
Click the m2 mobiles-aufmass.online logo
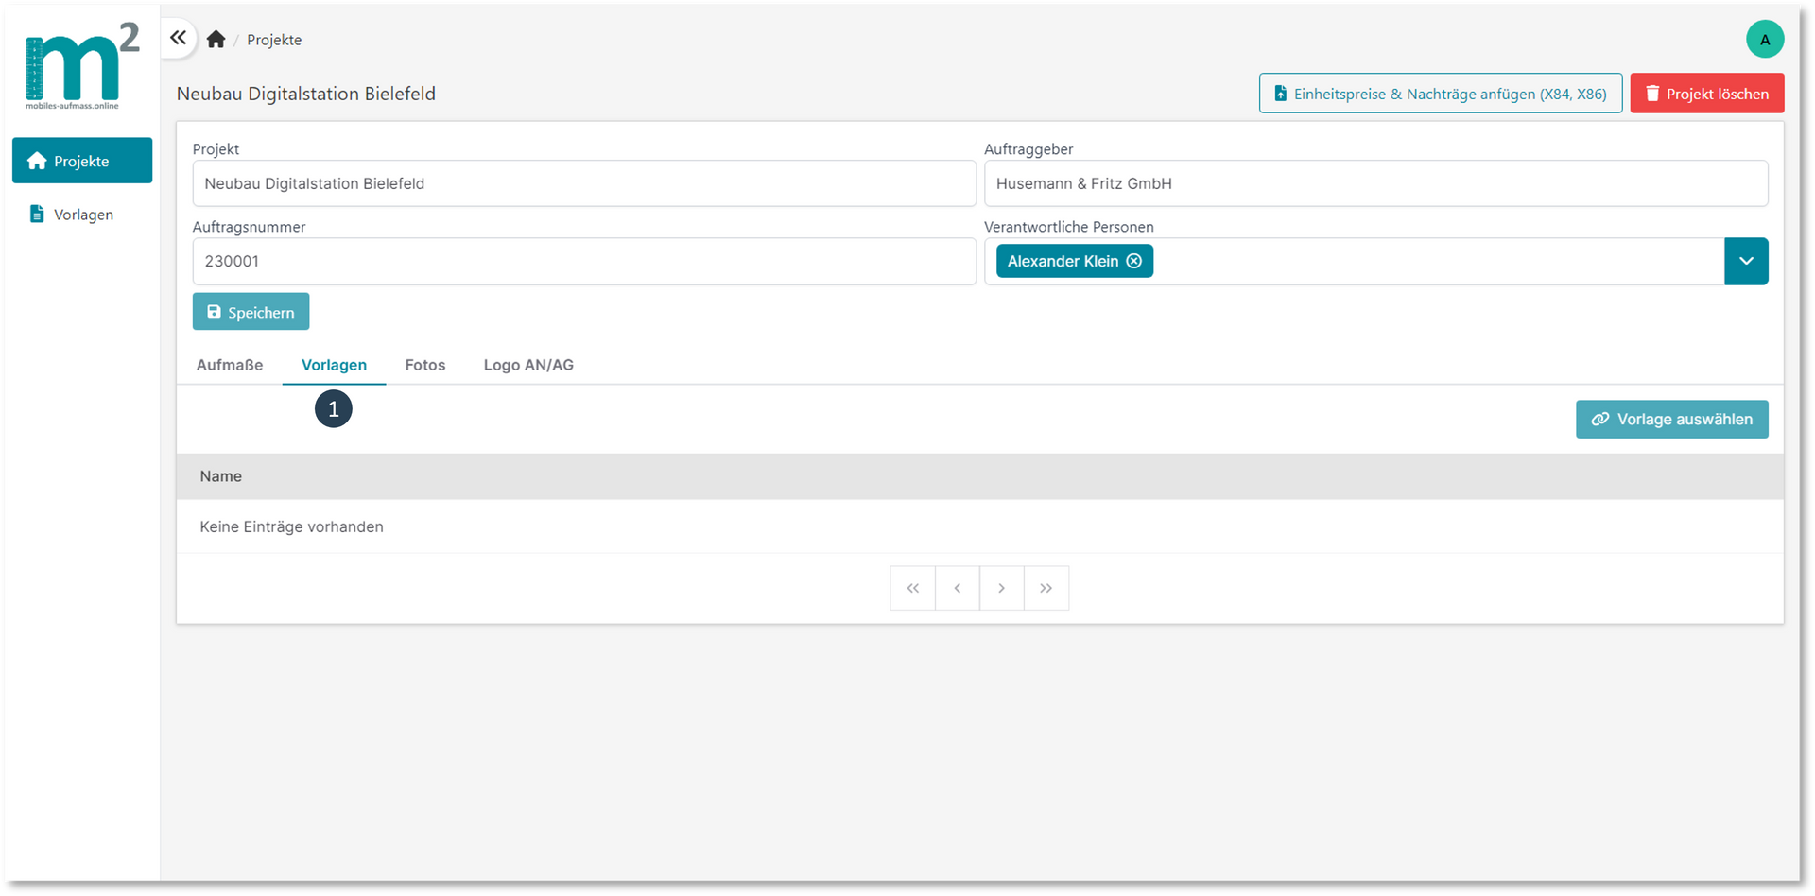[x=82, y=66]
